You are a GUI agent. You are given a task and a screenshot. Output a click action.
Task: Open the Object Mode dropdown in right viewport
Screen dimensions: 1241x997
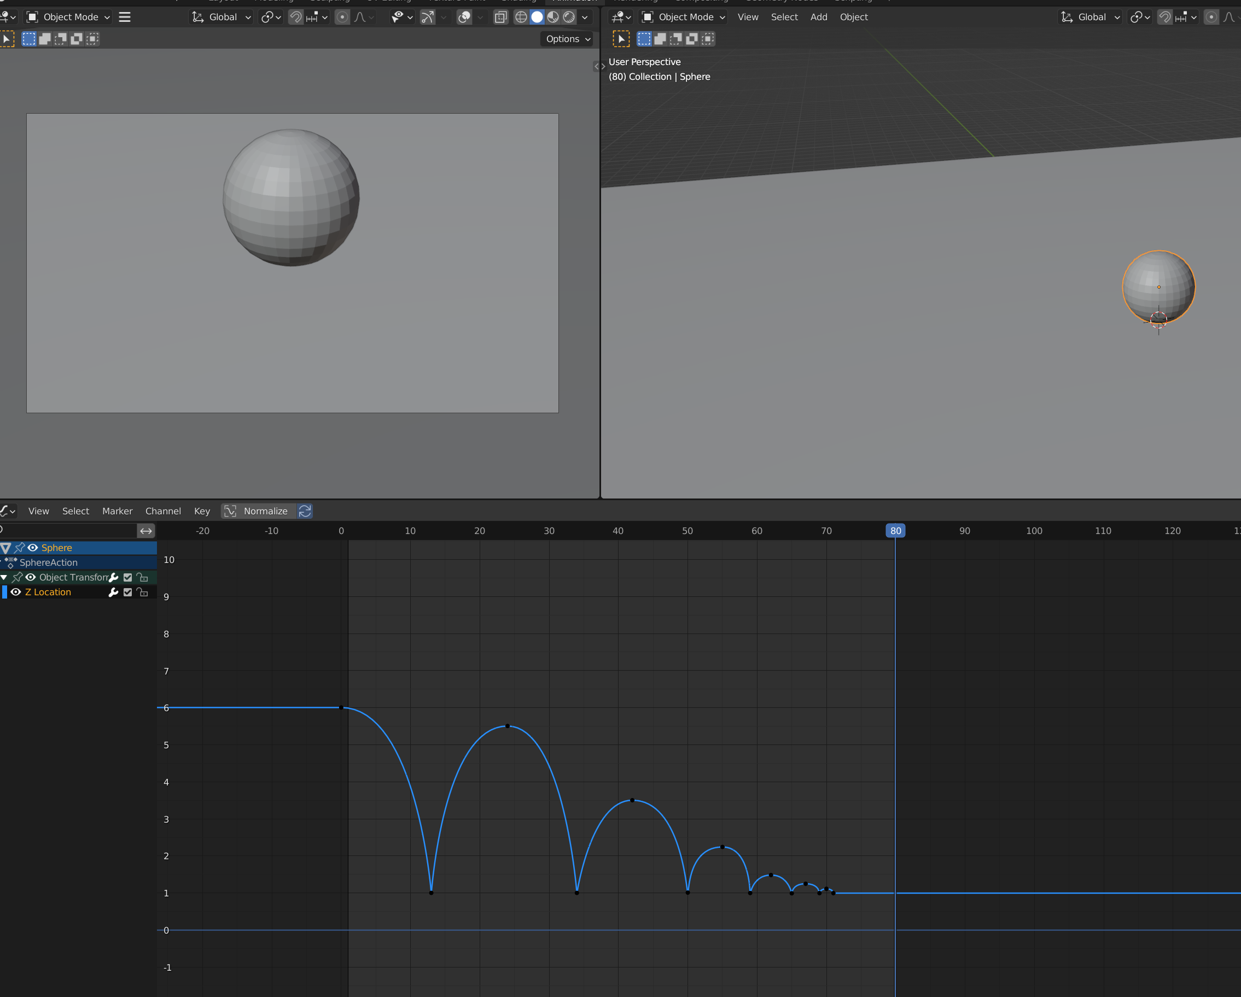coord(684,17)
